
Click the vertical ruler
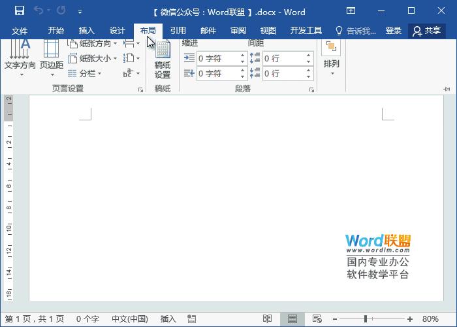pyautogui.click(x=8, y=198)
